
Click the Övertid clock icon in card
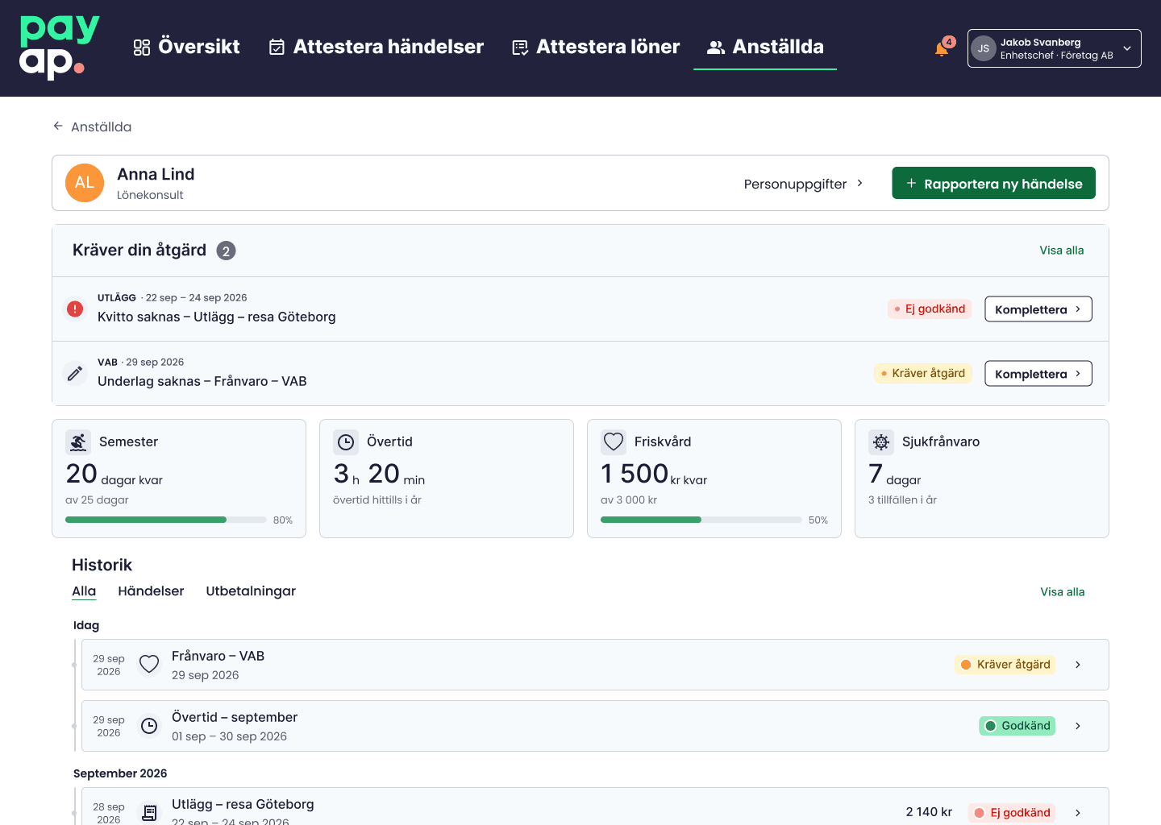[346, 442]
